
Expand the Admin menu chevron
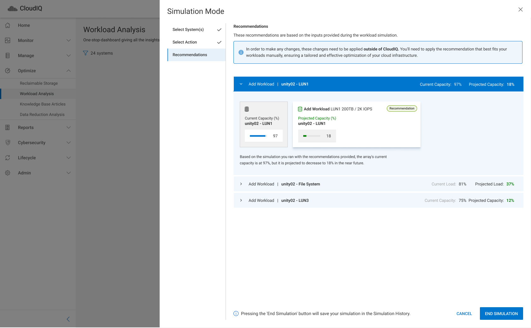point(68,173)
